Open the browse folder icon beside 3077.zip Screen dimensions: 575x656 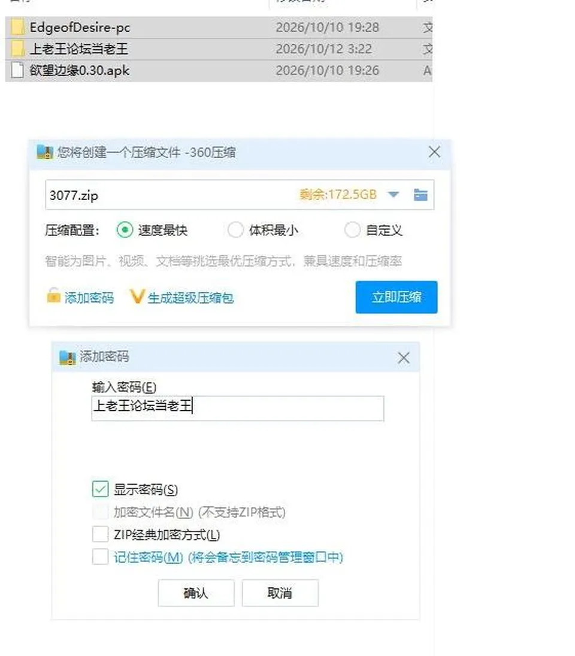tap(420, 195)
